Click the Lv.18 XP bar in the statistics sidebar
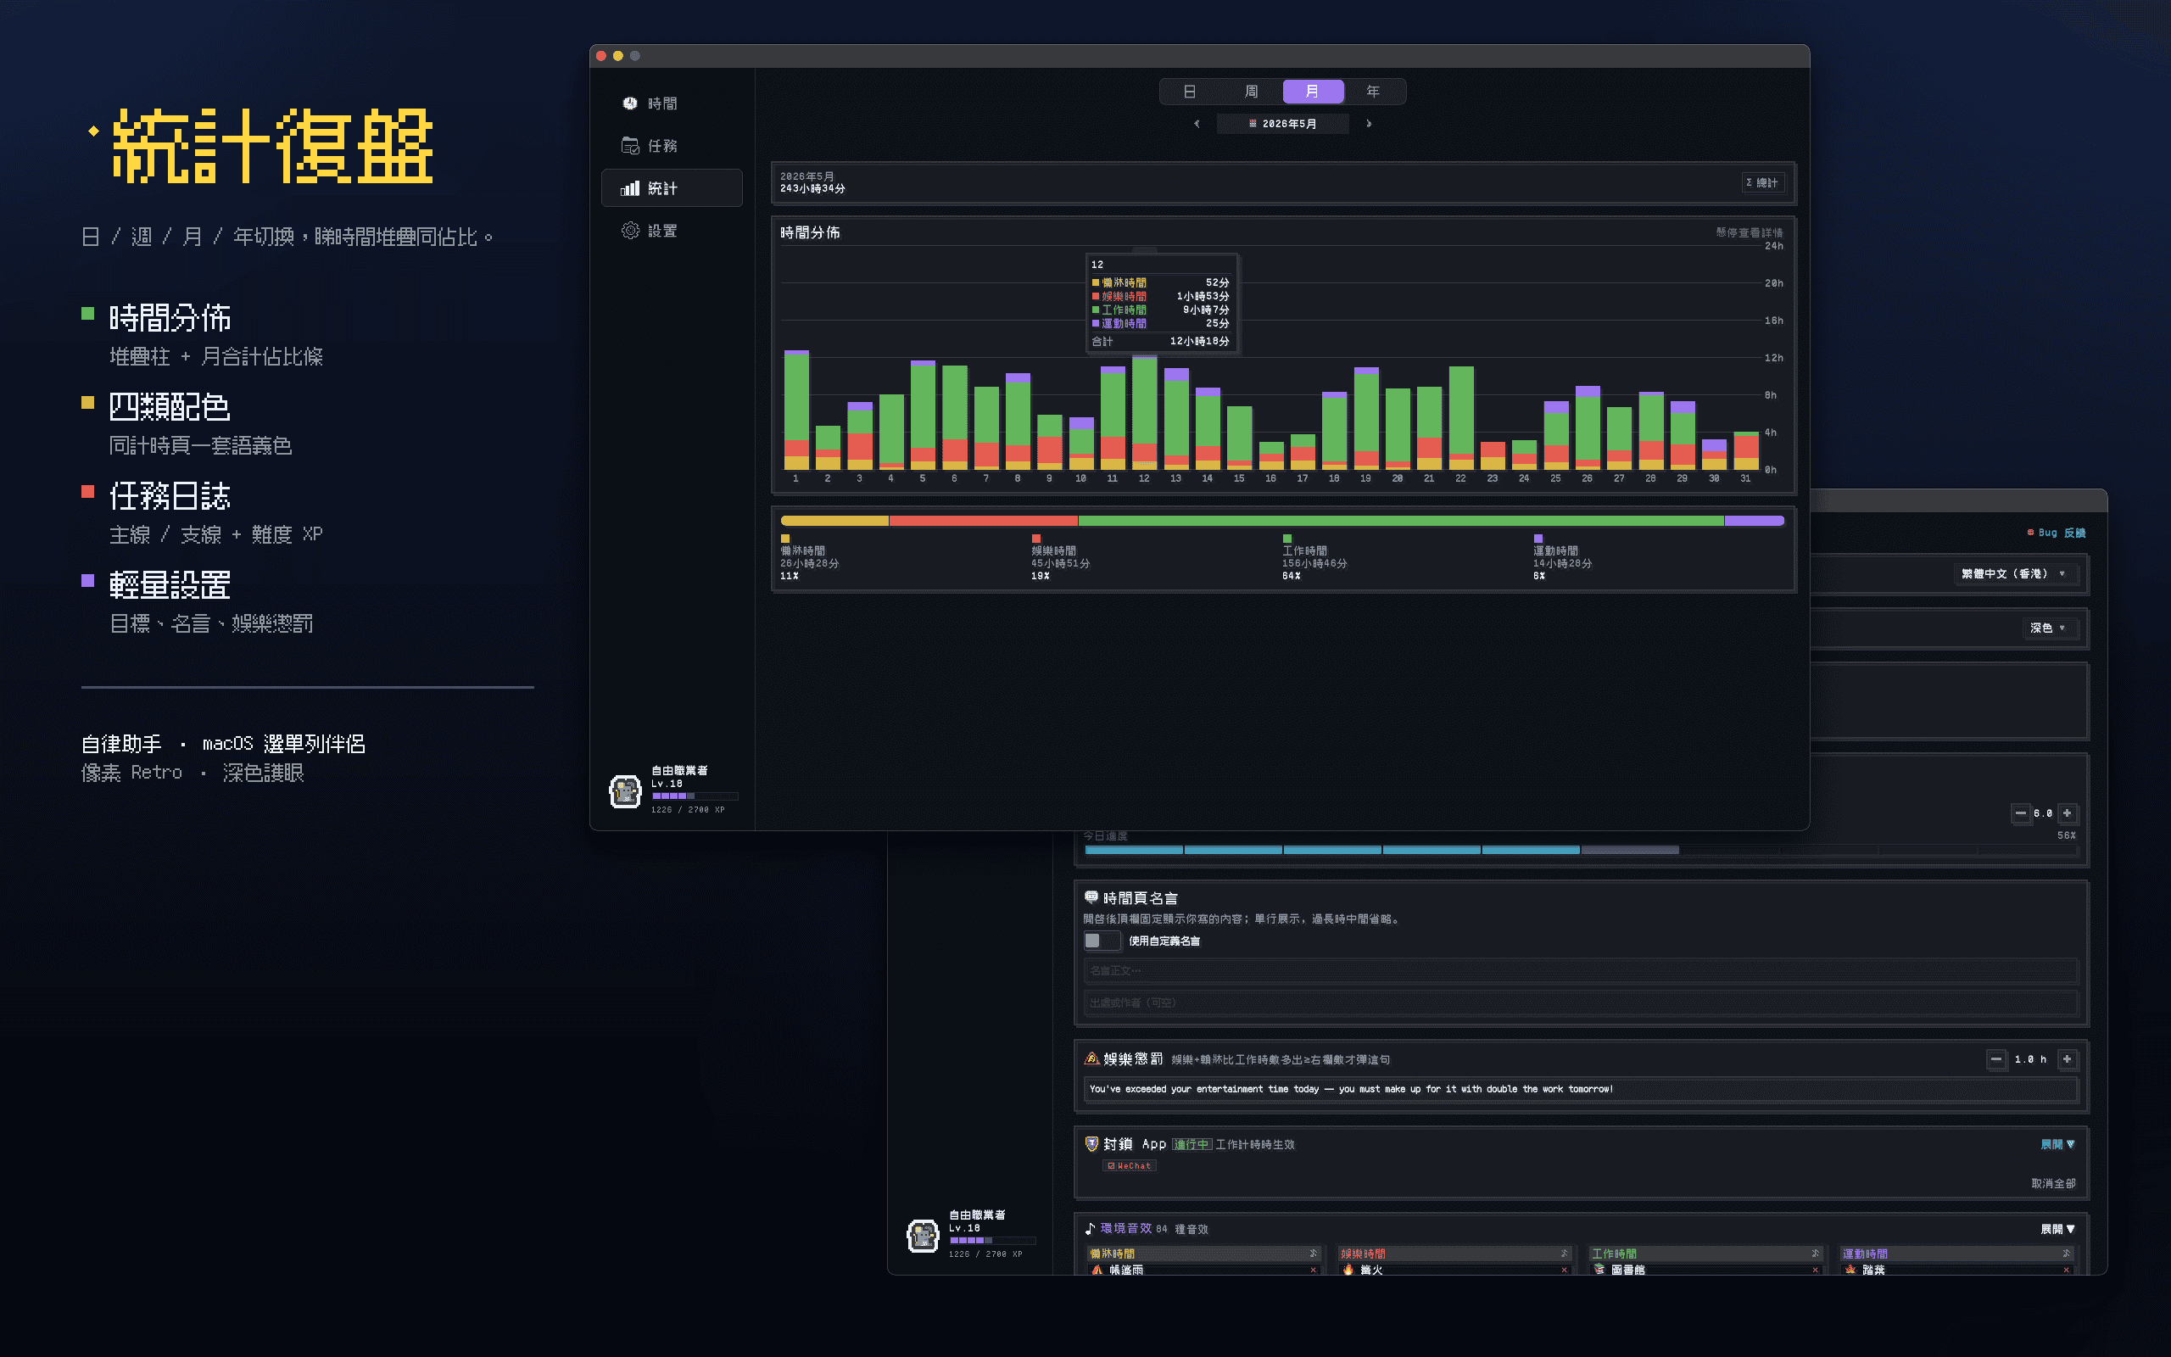2171x1357 pixels. 695,796
